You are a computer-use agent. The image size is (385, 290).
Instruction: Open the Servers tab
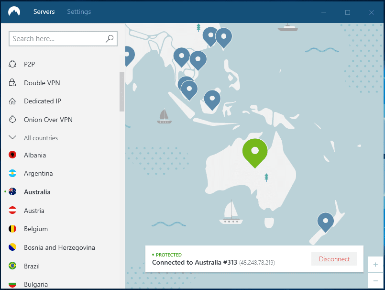pos(44,11)
